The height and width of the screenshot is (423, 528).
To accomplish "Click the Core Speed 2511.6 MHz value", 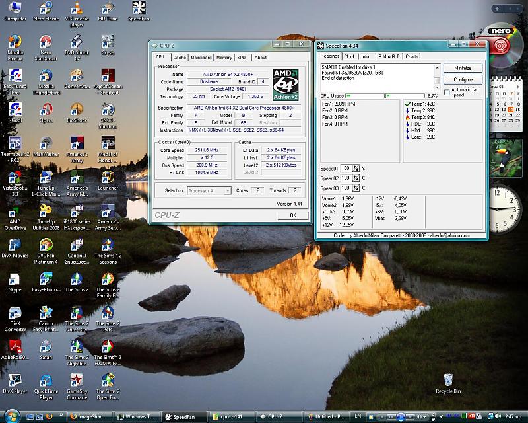I will pos(207,150).
